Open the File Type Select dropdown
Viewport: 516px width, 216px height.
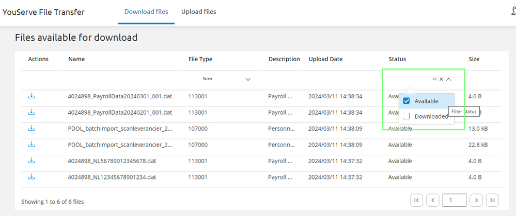[x=226, y=79]
